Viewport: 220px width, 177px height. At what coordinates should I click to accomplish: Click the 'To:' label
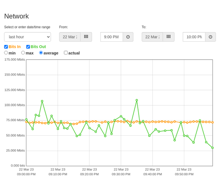tap(144, 27)
